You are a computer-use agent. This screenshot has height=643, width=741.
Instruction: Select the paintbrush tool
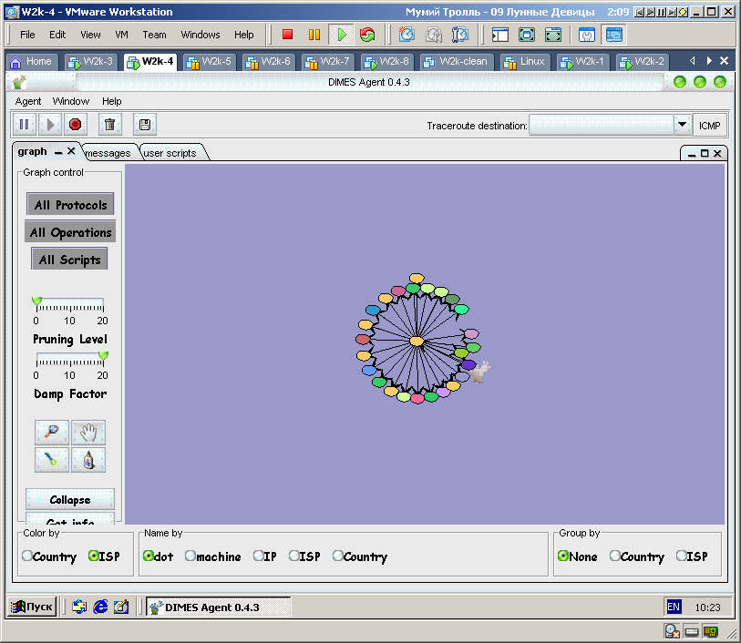pyautogui.click(x=52, y=460)
